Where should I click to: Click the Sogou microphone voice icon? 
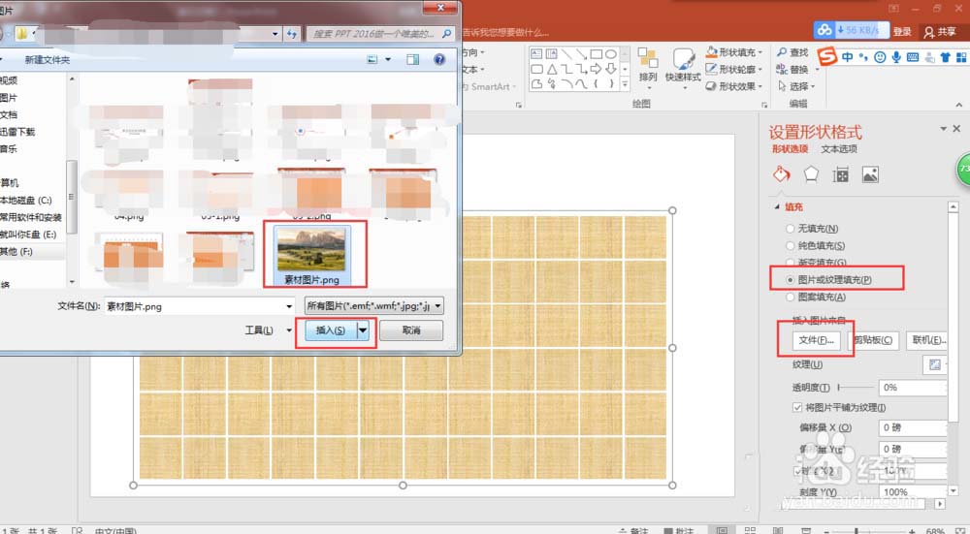tap(895, 57)
